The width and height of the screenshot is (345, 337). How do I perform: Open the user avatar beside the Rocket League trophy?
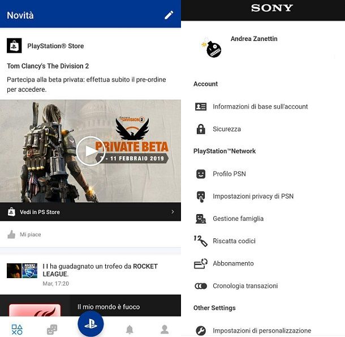pos(14,271)
